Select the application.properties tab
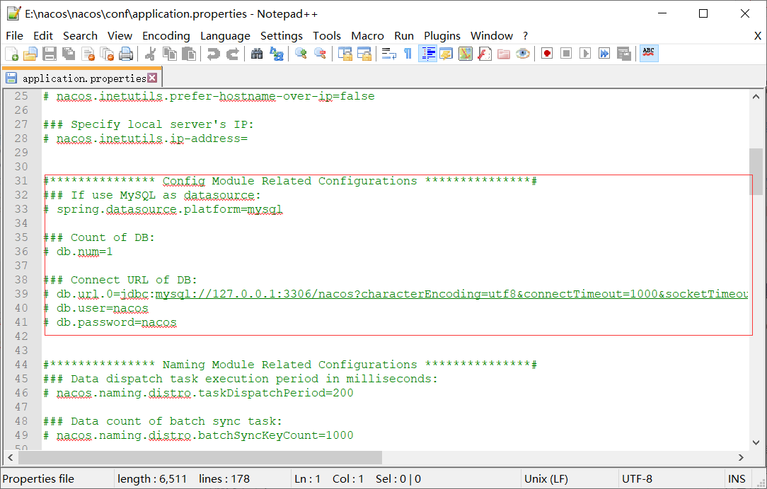This screenshot has width=767, height=489. pyautogui.click(x=81, y=78)
